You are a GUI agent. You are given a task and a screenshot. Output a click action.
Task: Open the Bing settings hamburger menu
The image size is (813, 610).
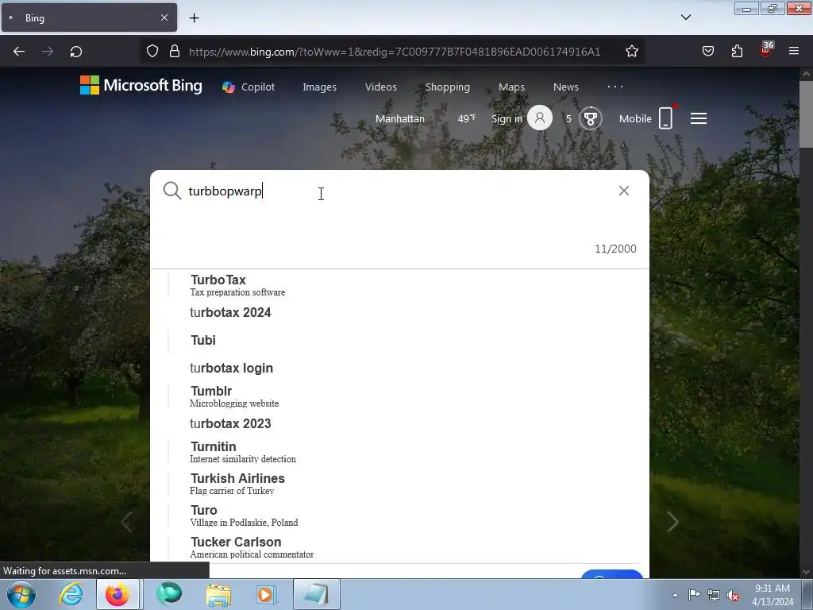(699, 119)
